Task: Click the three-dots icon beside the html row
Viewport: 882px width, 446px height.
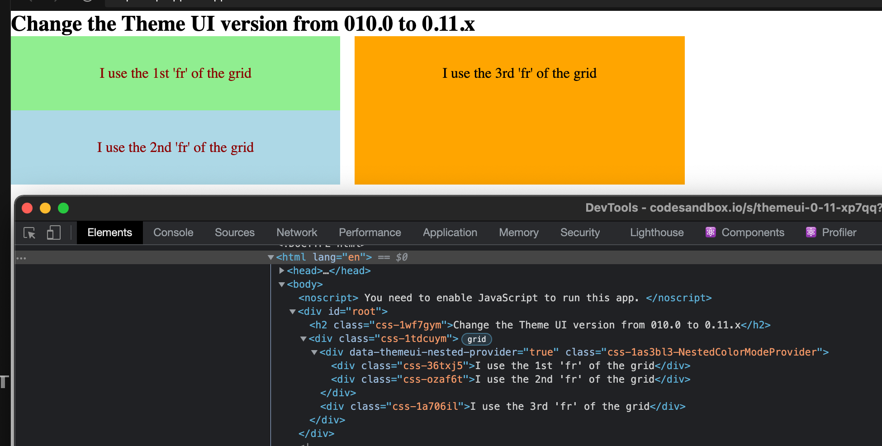Action: click(x=21, y=258)
